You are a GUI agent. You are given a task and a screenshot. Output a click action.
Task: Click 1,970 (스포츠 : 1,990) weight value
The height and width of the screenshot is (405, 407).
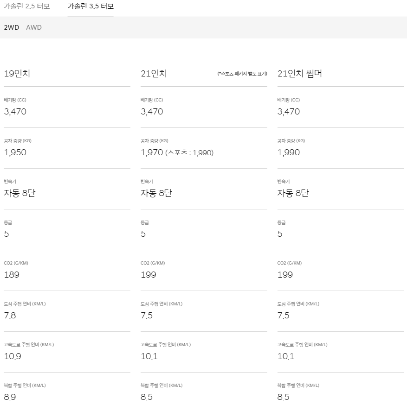177,152
